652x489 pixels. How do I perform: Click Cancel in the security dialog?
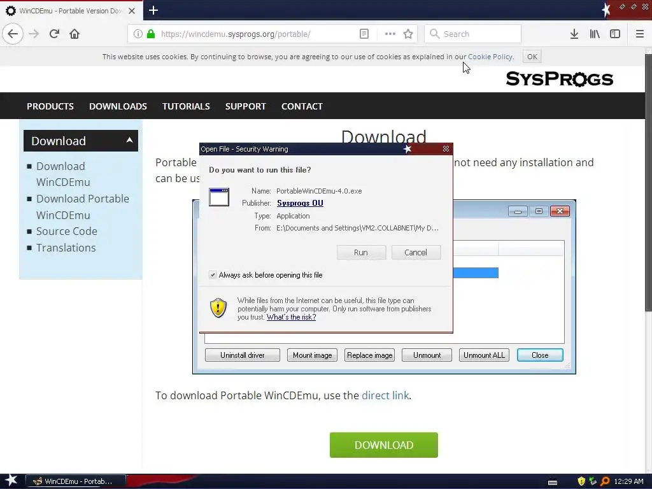pos(415,252)
